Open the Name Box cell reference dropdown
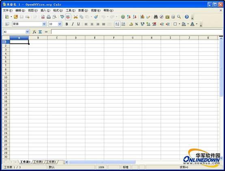Viewport: 225px width, 171px height. 27,32
